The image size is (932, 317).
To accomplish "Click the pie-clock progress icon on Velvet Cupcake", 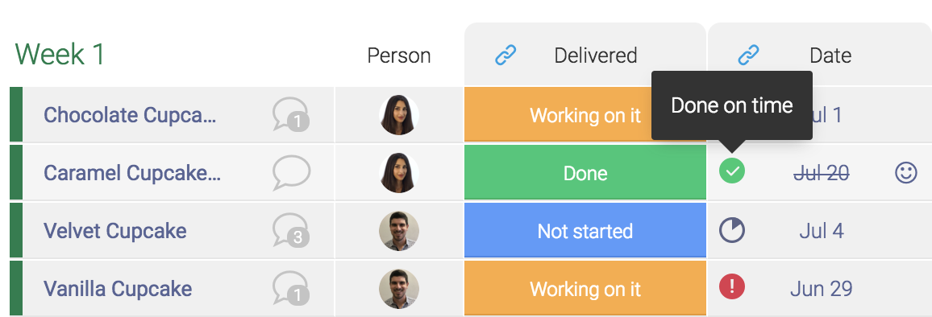I will click(732, 230).
